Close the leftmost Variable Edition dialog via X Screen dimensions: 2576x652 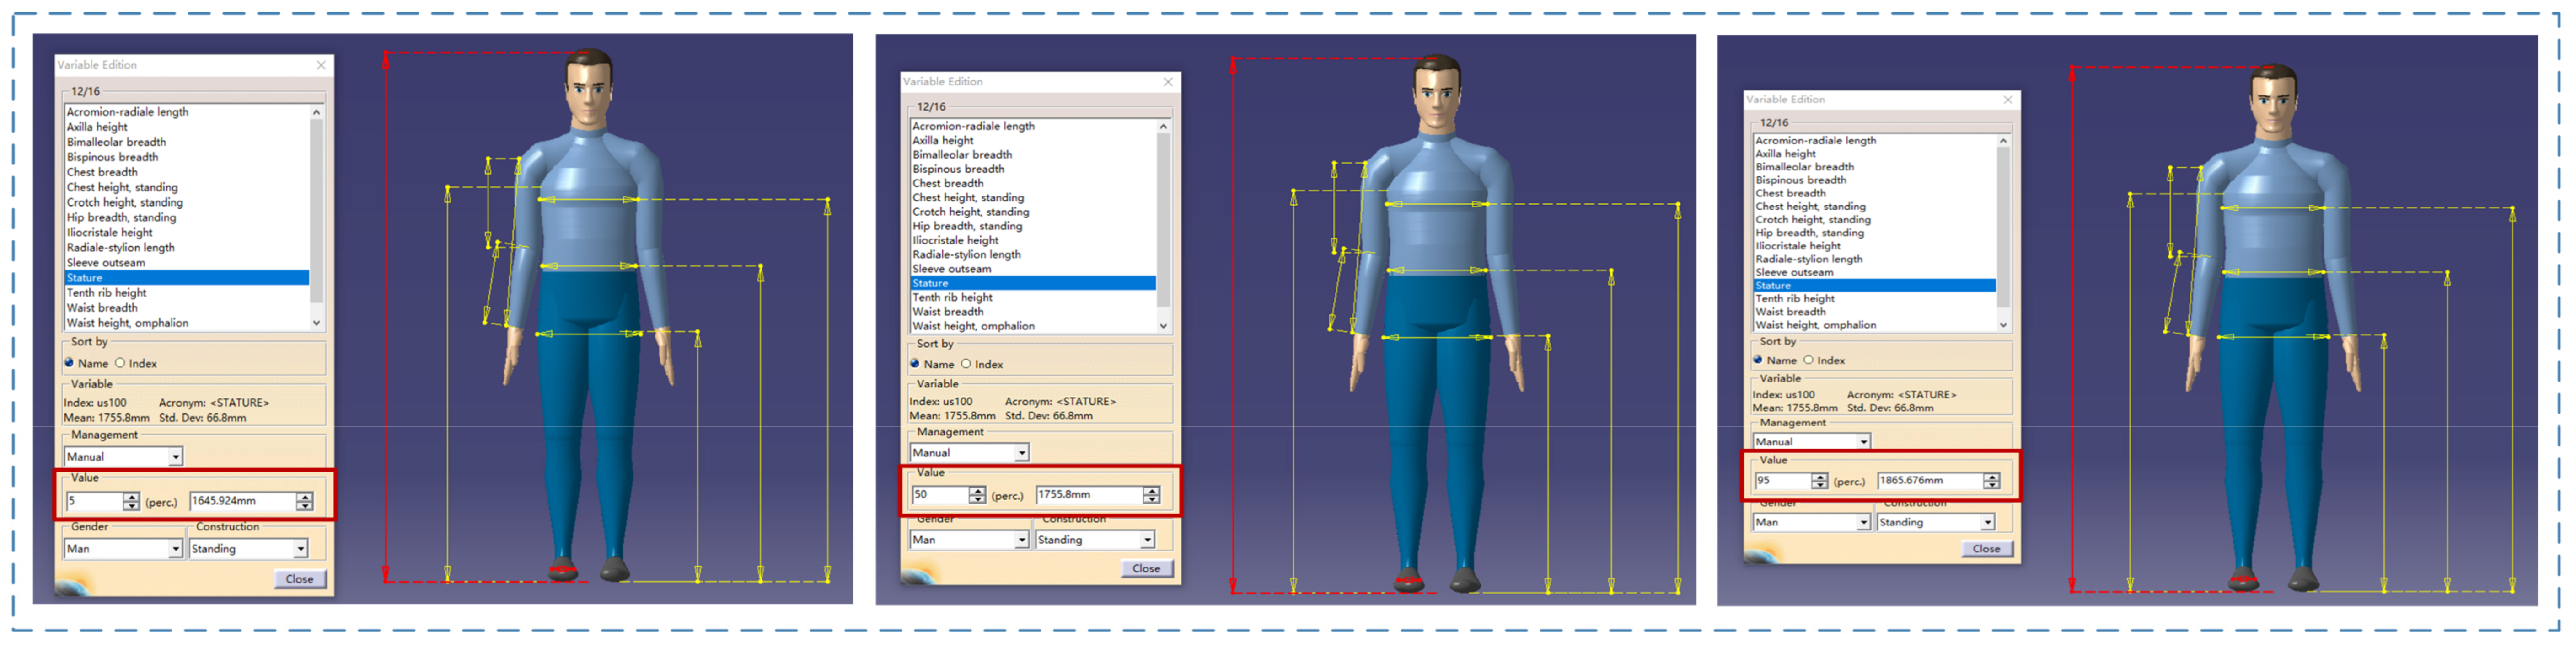[321, 65]
